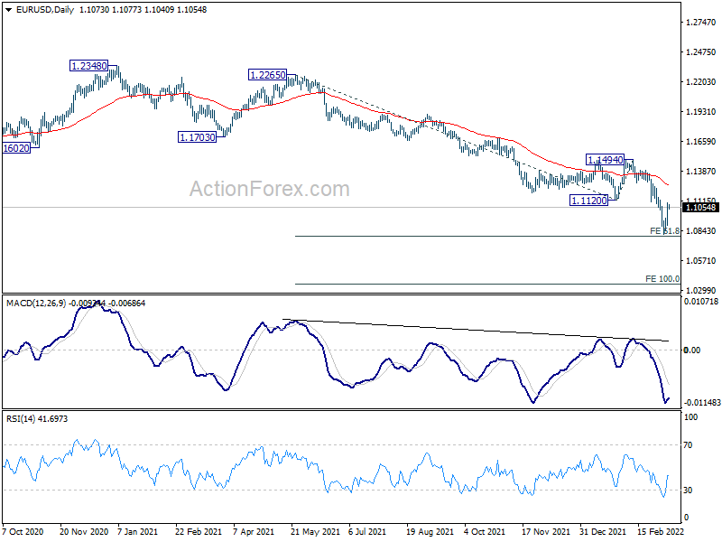Select the 1.14940 price label

click(x=605, y=160)
